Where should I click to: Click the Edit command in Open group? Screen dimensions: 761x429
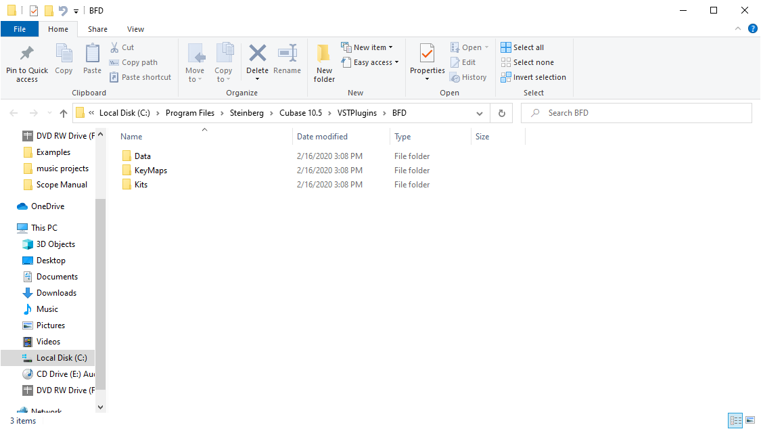click(463, 62)
